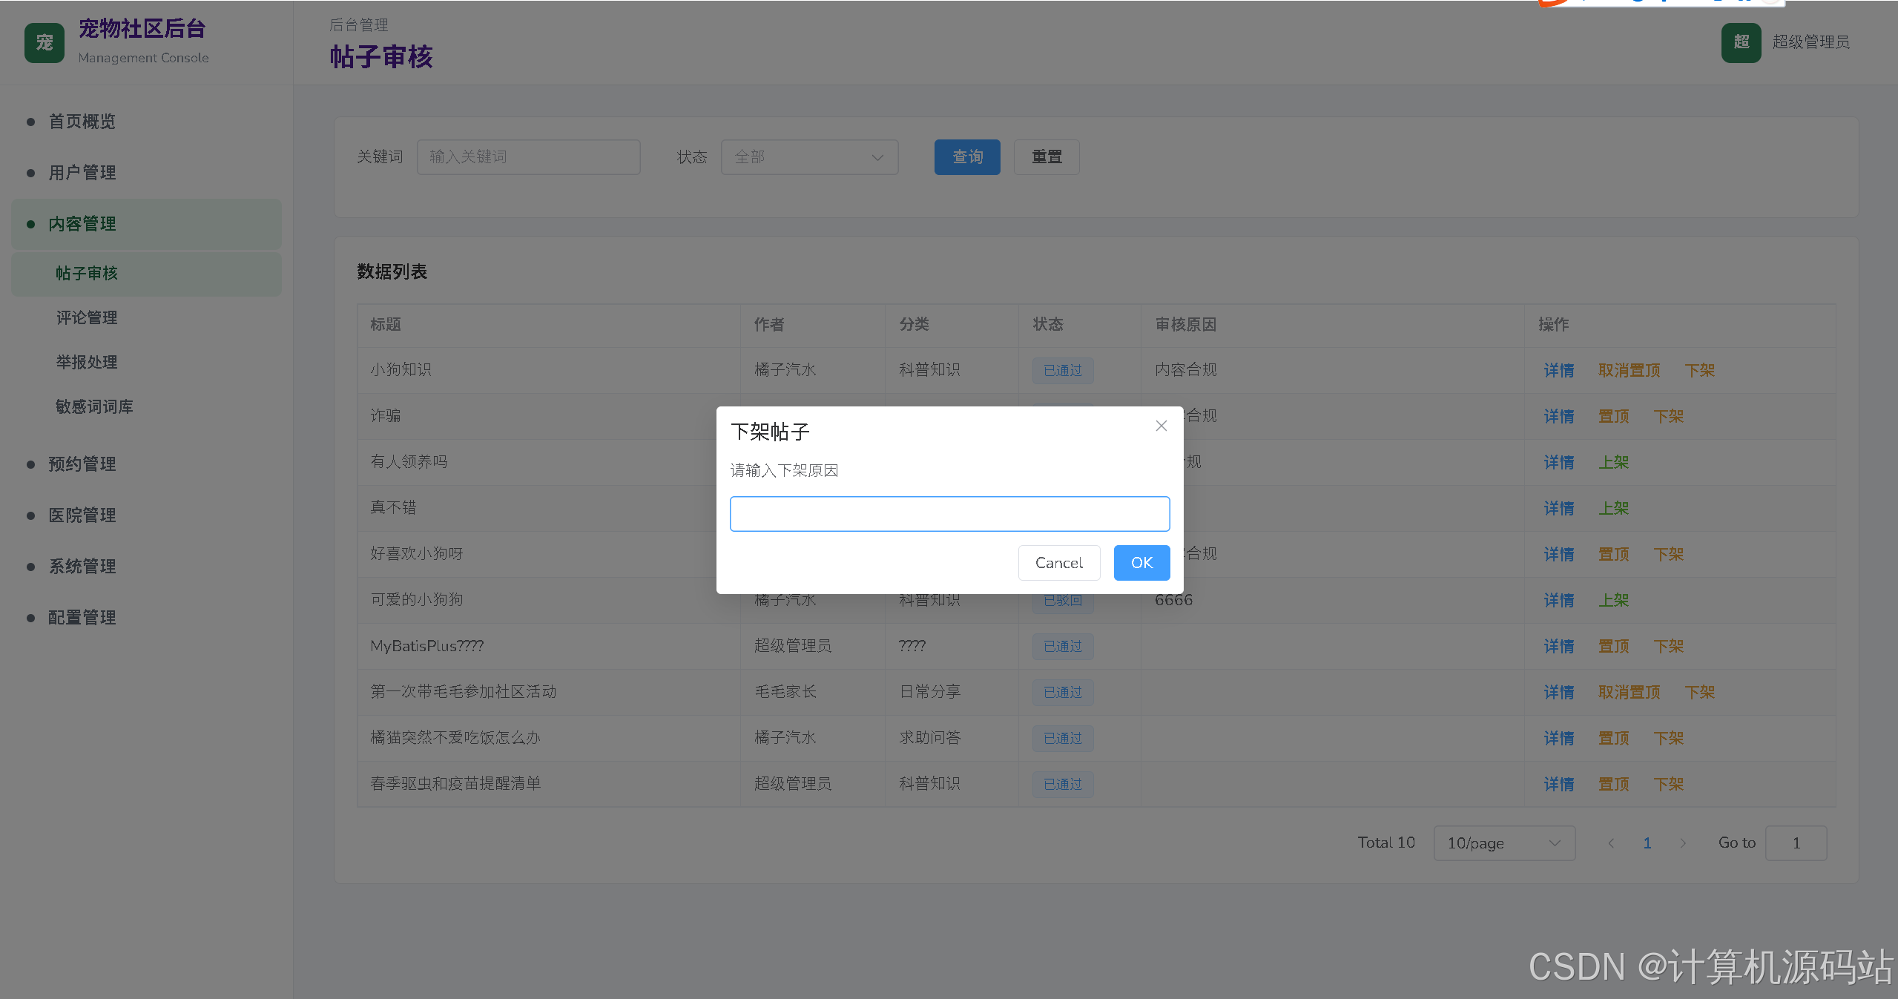Click 上架 for 可爱的小狗狗 row
The width and height of the screenshot is (1898, 999).
(1613, 600)
